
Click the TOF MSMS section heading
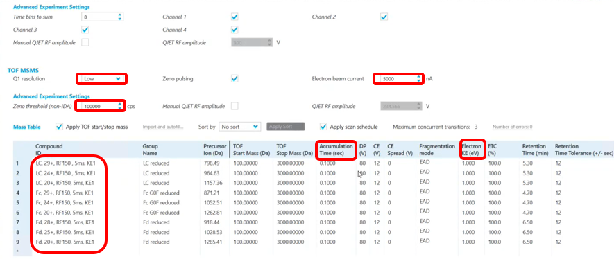tap(23, 71)
